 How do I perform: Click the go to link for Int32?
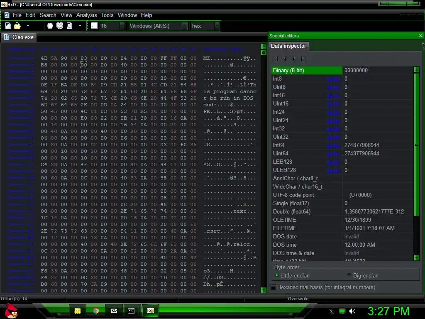pos(333,129)
